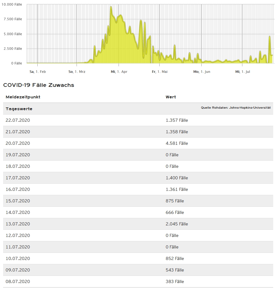The height and width of the screenshot is (288, 276).
Task: Select the 08.07.2020 date cell
Action: [18, 281]
